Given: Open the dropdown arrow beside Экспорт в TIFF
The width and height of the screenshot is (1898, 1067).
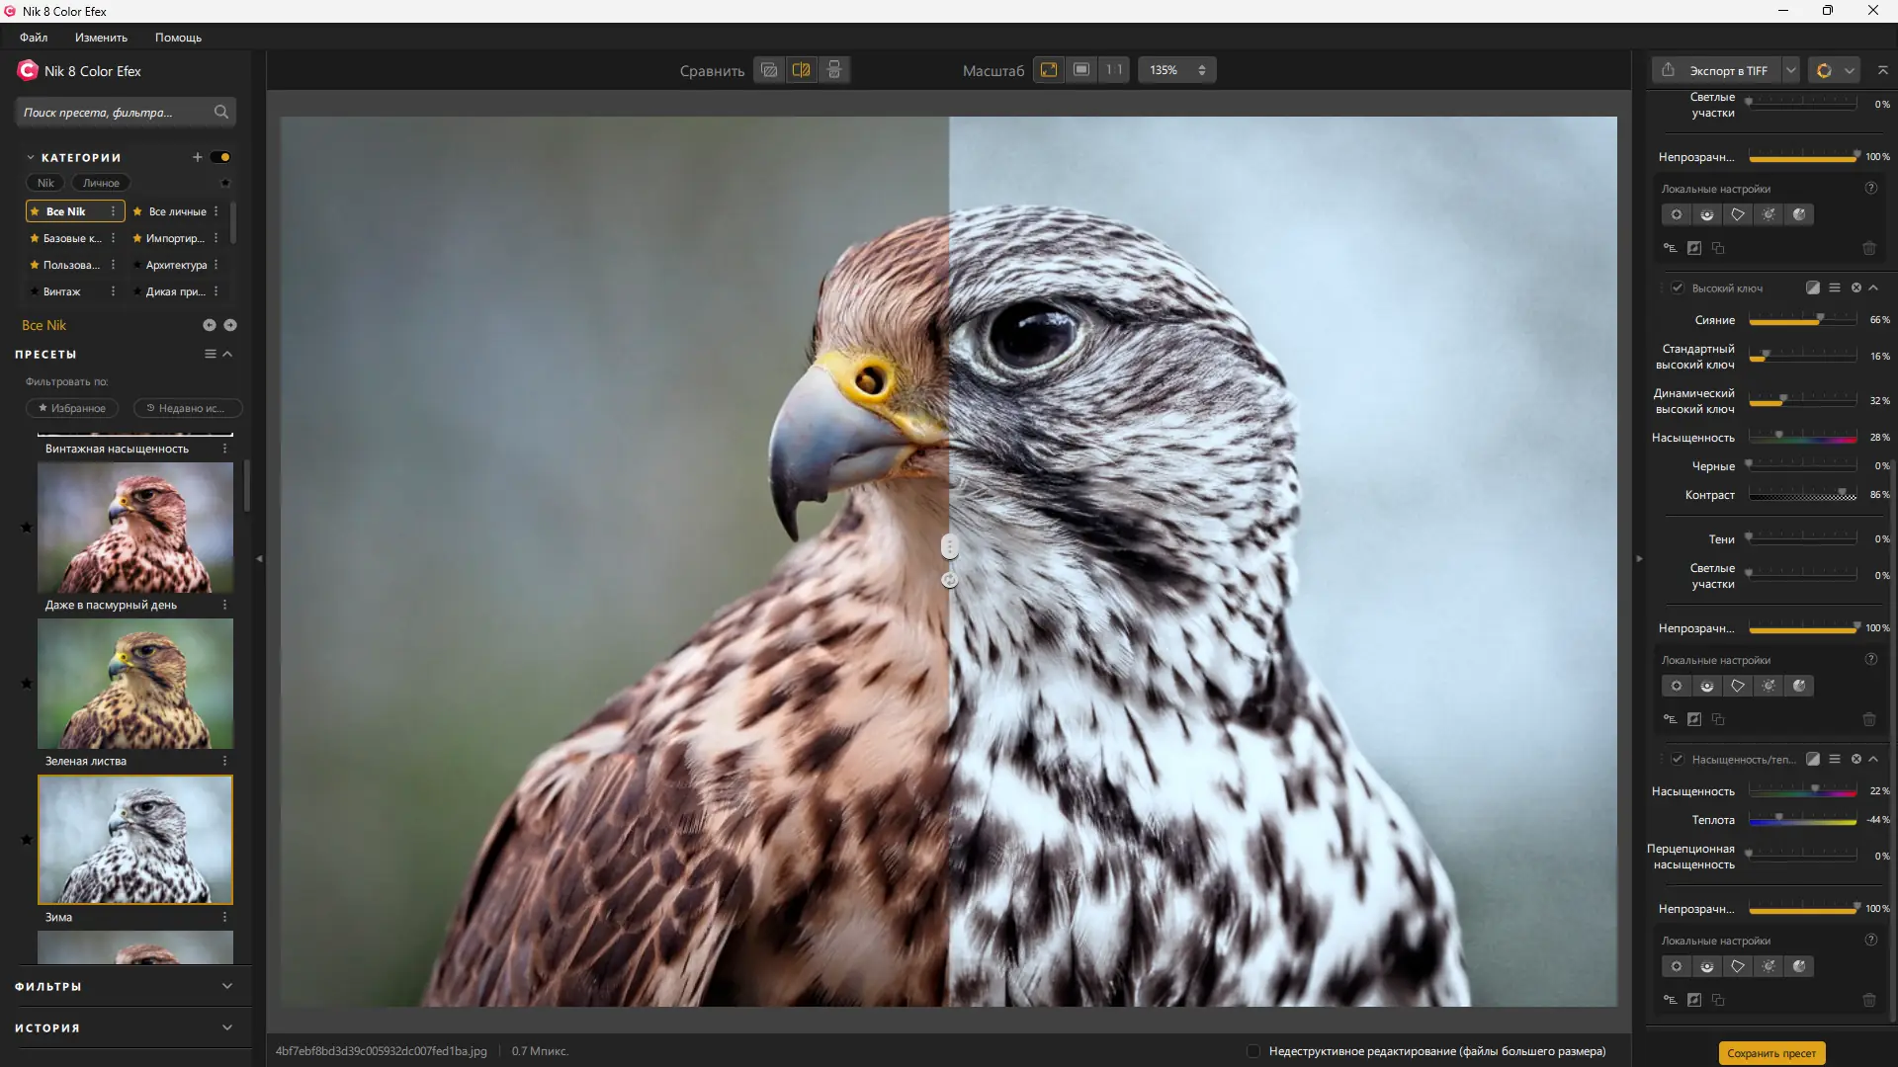Looking at the screenshot, I should click(1790, 70).
